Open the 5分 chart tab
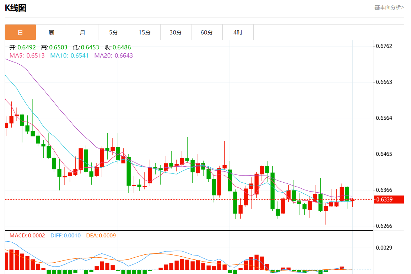The width and height of the screenshot is (411, 274). pos(114,32)
